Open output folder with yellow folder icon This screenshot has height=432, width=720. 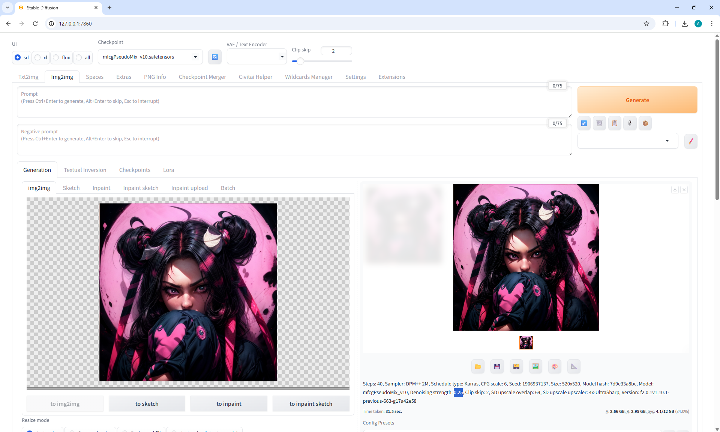[478, 366]
